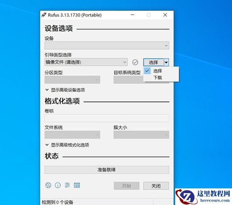Open the language globe icon
232x205 pixels.
(48, 185)
